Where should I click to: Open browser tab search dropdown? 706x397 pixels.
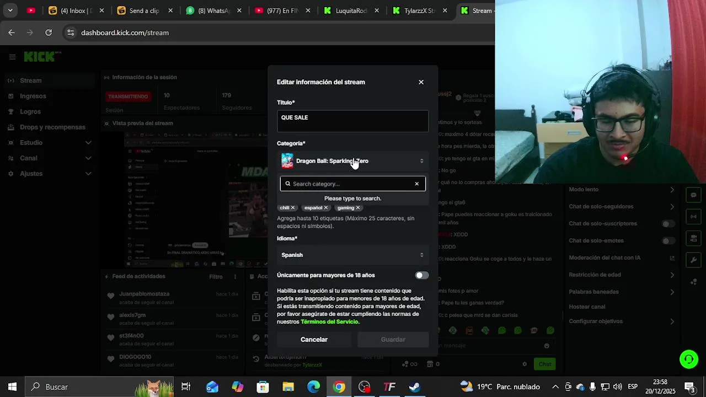[x=10, y=10]
